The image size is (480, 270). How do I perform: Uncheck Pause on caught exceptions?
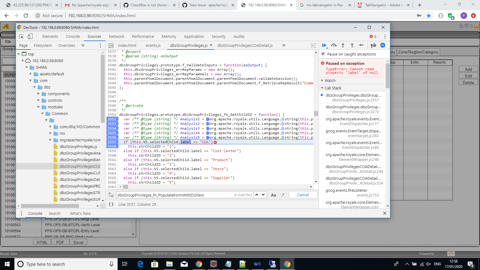(x=323, y=54)
